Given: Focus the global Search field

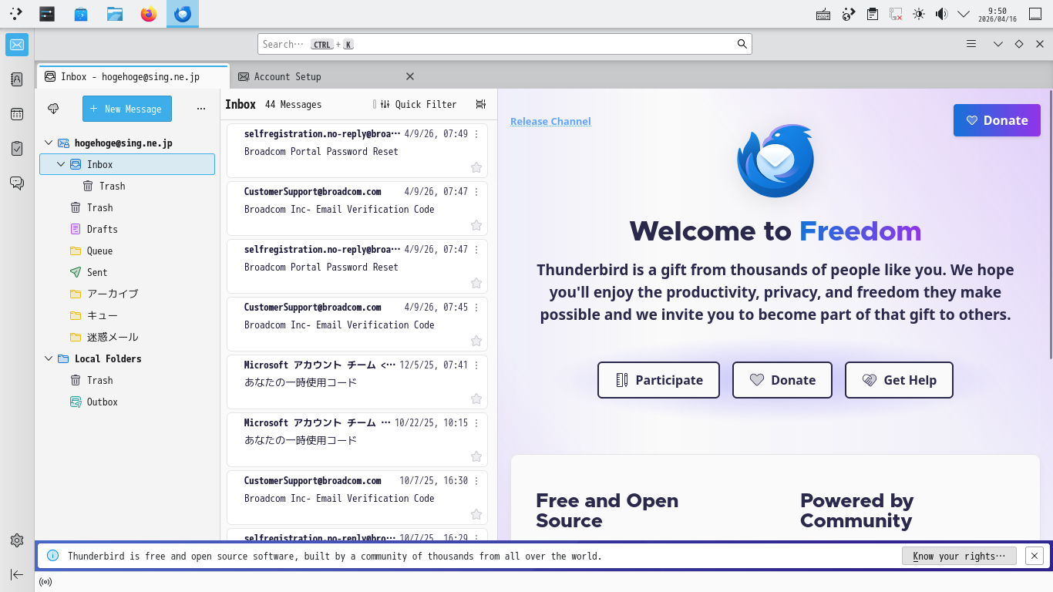Looking at the screenshot, I should tap(504, 44).
